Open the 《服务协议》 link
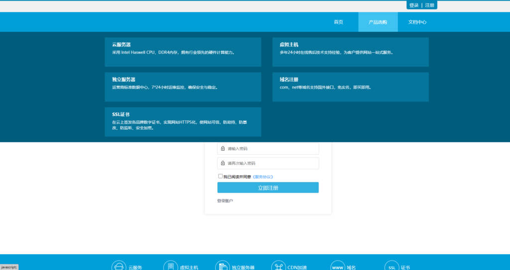Viewport: 510px width, 270px height. pos(263,177)
